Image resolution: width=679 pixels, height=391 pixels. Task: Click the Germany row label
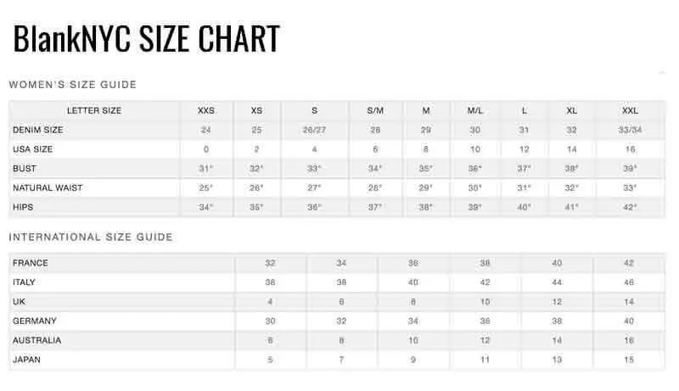[35, 321]
